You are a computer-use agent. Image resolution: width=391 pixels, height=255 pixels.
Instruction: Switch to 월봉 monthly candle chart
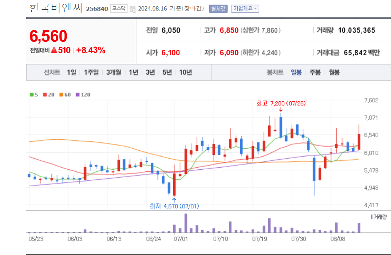(x=334, y=72)
